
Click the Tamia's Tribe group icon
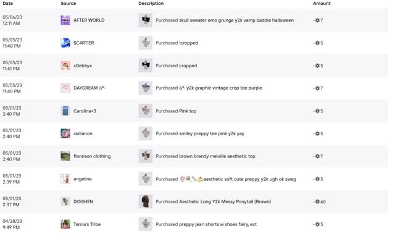pyautogui.click(x=65, y=224)
